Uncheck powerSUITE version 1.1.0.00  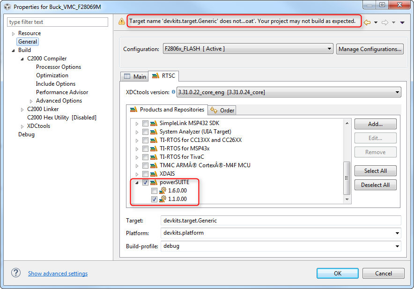tap(155, 199)
